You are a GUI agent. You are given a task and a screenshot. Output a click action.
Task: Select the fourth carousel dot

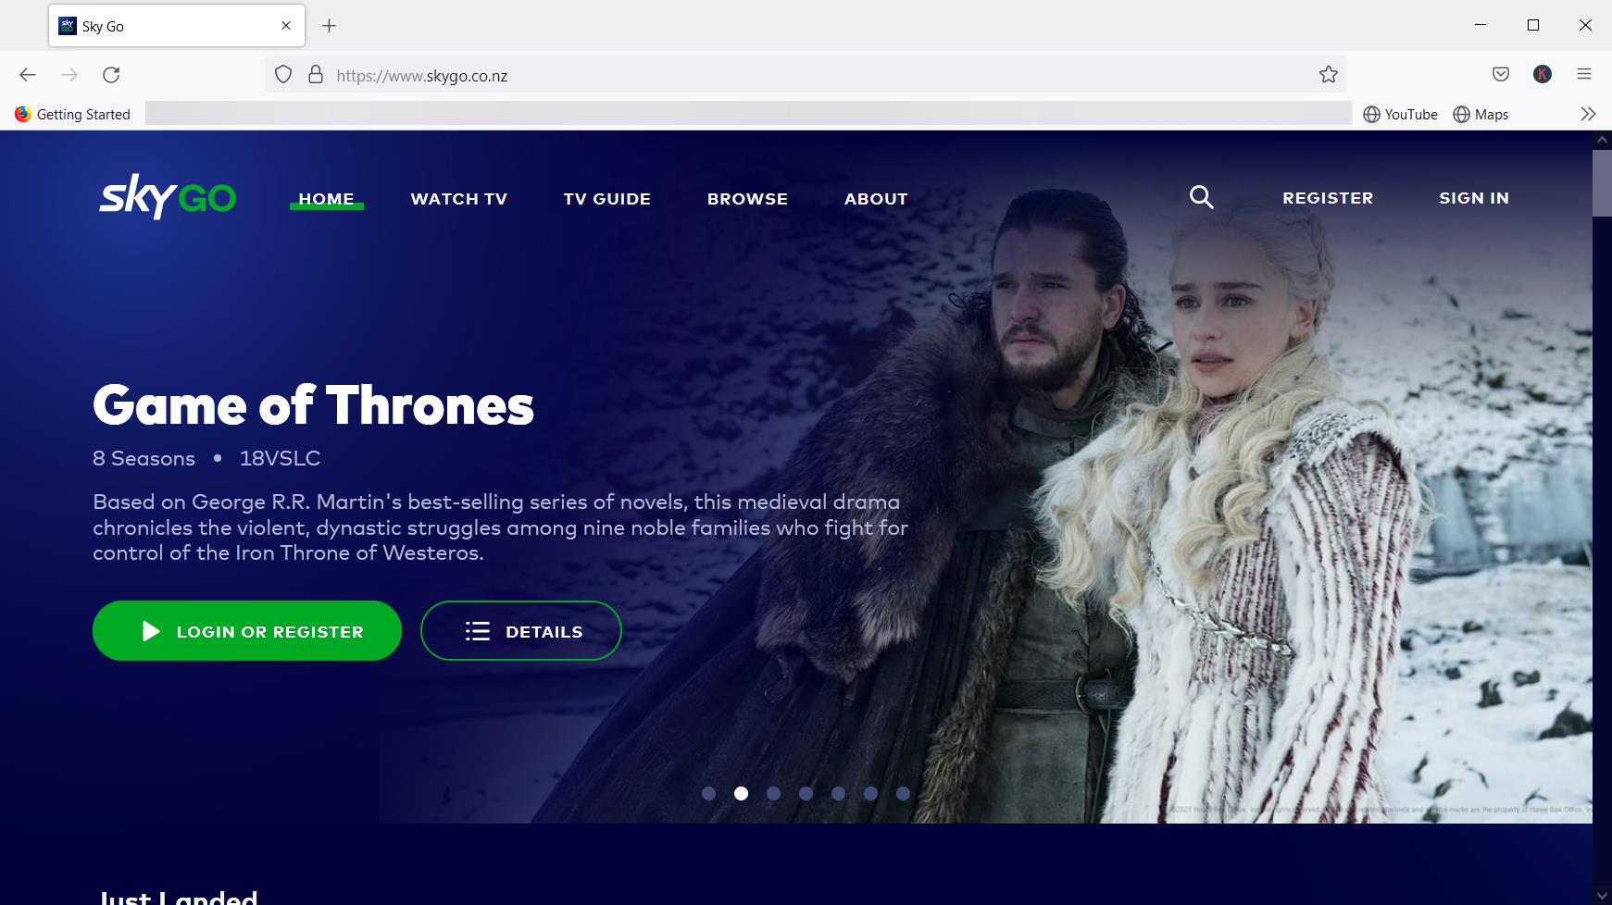806,793
